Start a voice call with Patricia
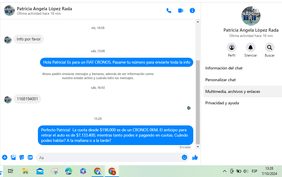The image size is (282, 177). click(x=169, y=11)
